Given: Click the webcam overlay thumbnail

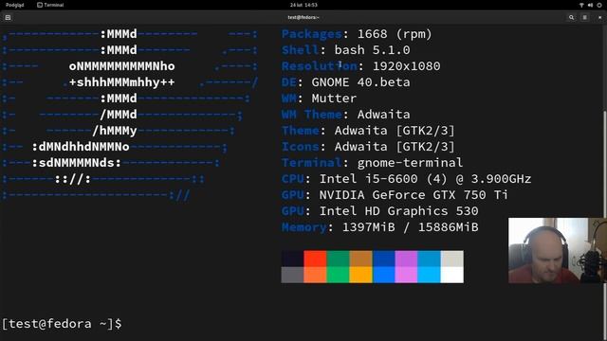Looking at the screenshot, I should point(558,250).
